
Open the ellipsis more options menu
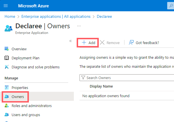pos(79,26)
